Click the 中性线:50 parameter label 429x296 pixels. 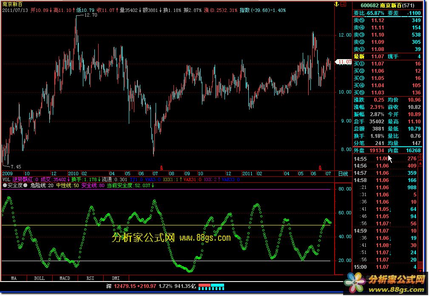(68, 185)
